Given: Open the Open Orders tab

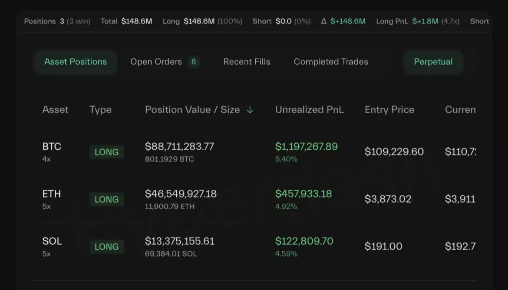Looking at the screenshot, I should click(156, 62).
